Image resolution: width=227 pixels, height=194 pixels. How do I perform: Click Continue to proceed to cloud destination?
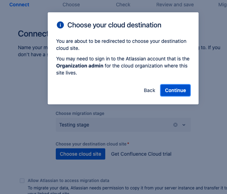[x=175, y=90]
